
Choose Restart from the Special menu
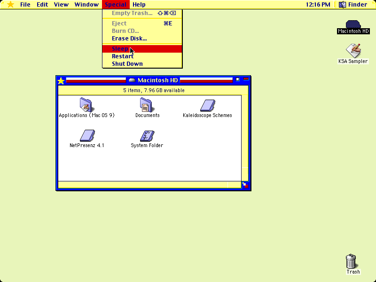[x=142, y=56]
